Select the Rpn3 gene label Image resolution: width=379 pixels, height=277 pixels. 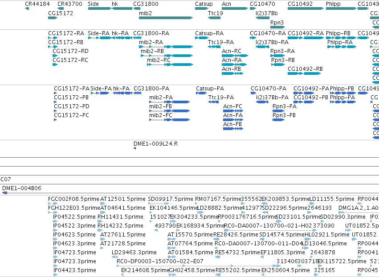277,22
